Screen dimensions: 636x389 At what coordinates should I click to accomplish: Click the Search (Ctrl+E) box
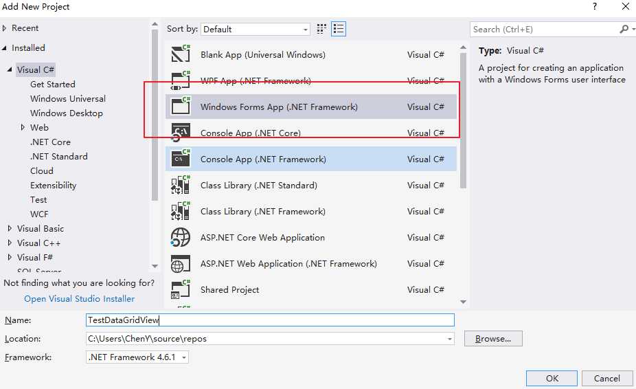click(545, 30)
